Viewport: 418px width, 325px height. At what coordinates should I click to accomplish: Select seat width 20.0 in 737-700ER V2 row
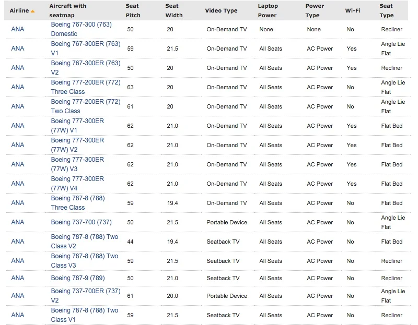pos(172,296)
